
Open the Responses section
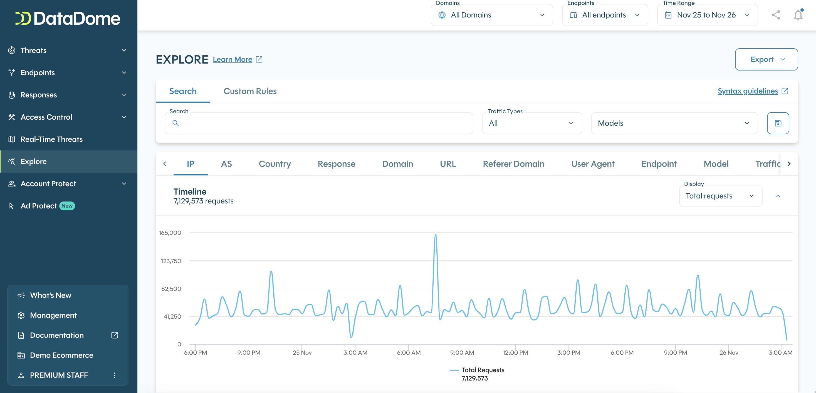pyautogui.click(x=39, y=95)
